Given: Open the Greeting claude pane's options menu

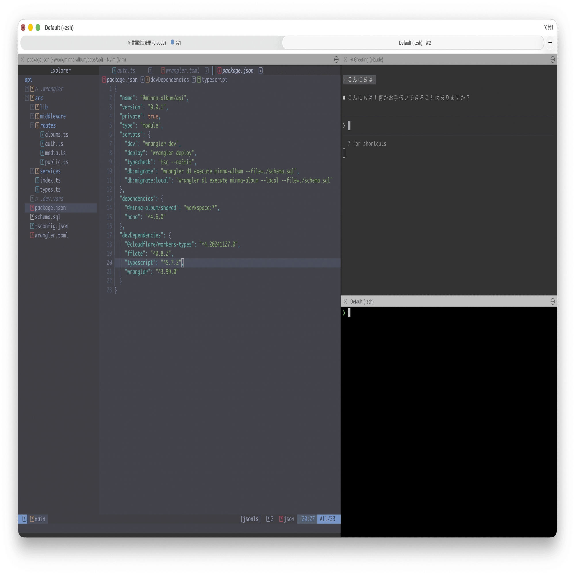Looking at the screenshot, I should tap(552, 60).
